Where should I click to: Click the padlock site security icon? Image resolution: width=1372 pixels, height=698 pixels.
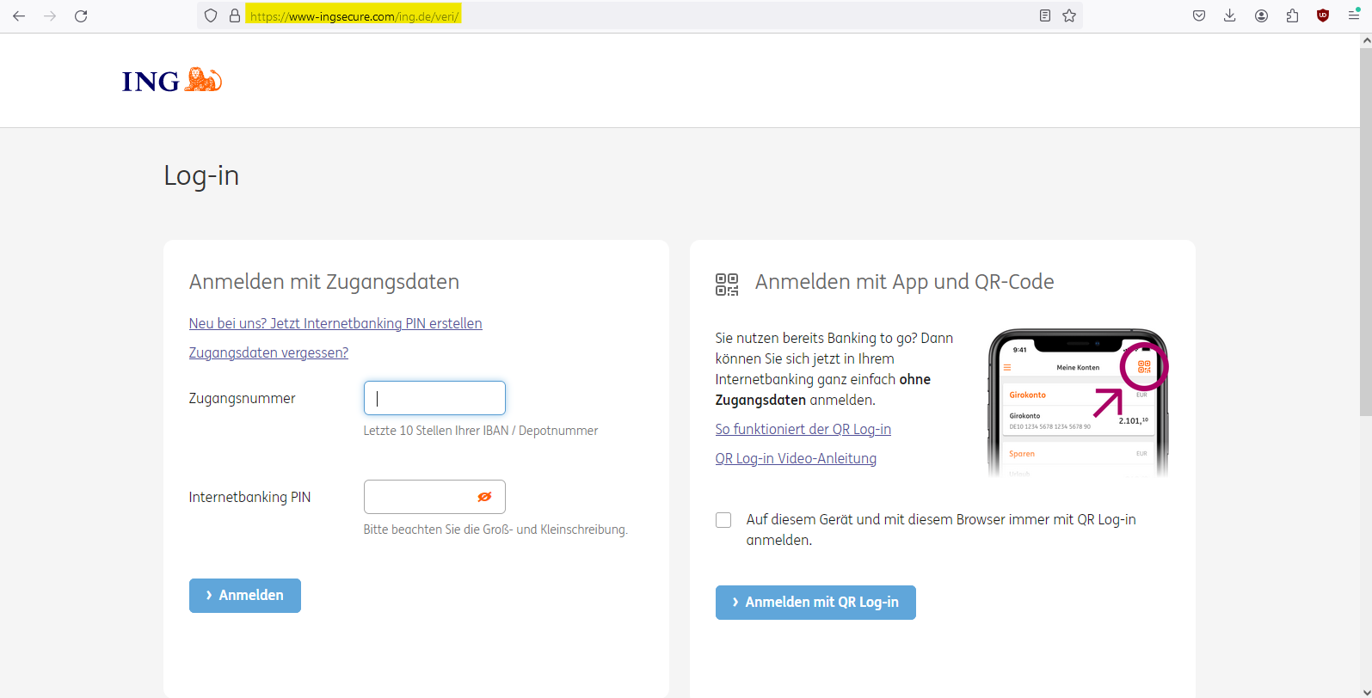pyautogui.click(x=234, y=15)
